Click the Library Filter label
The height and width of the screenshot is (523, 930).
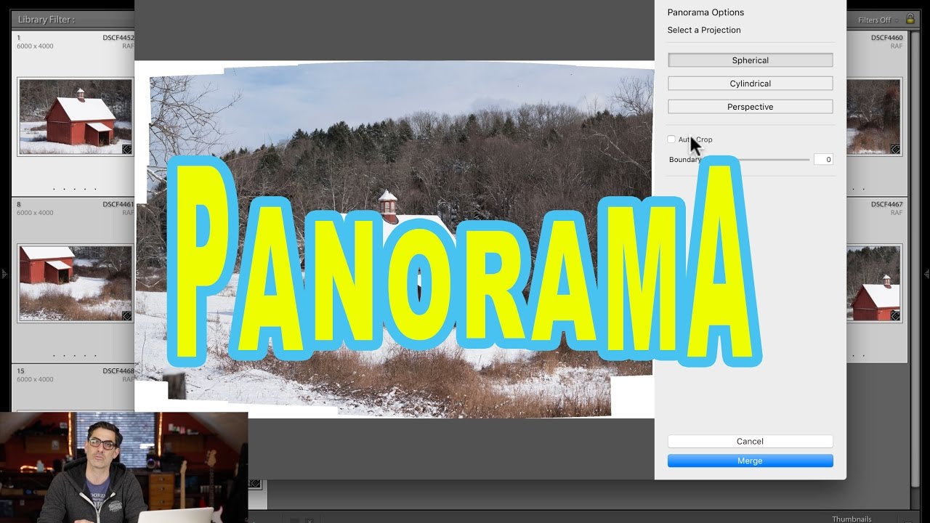pyautogui.click(x=46, y=20)
